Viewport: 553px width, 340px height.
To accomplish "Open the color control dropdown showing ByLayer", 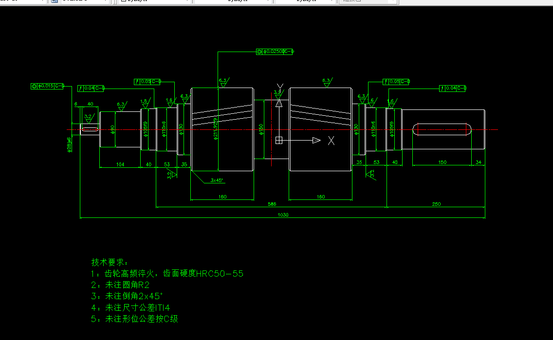I will pos(187,1).
